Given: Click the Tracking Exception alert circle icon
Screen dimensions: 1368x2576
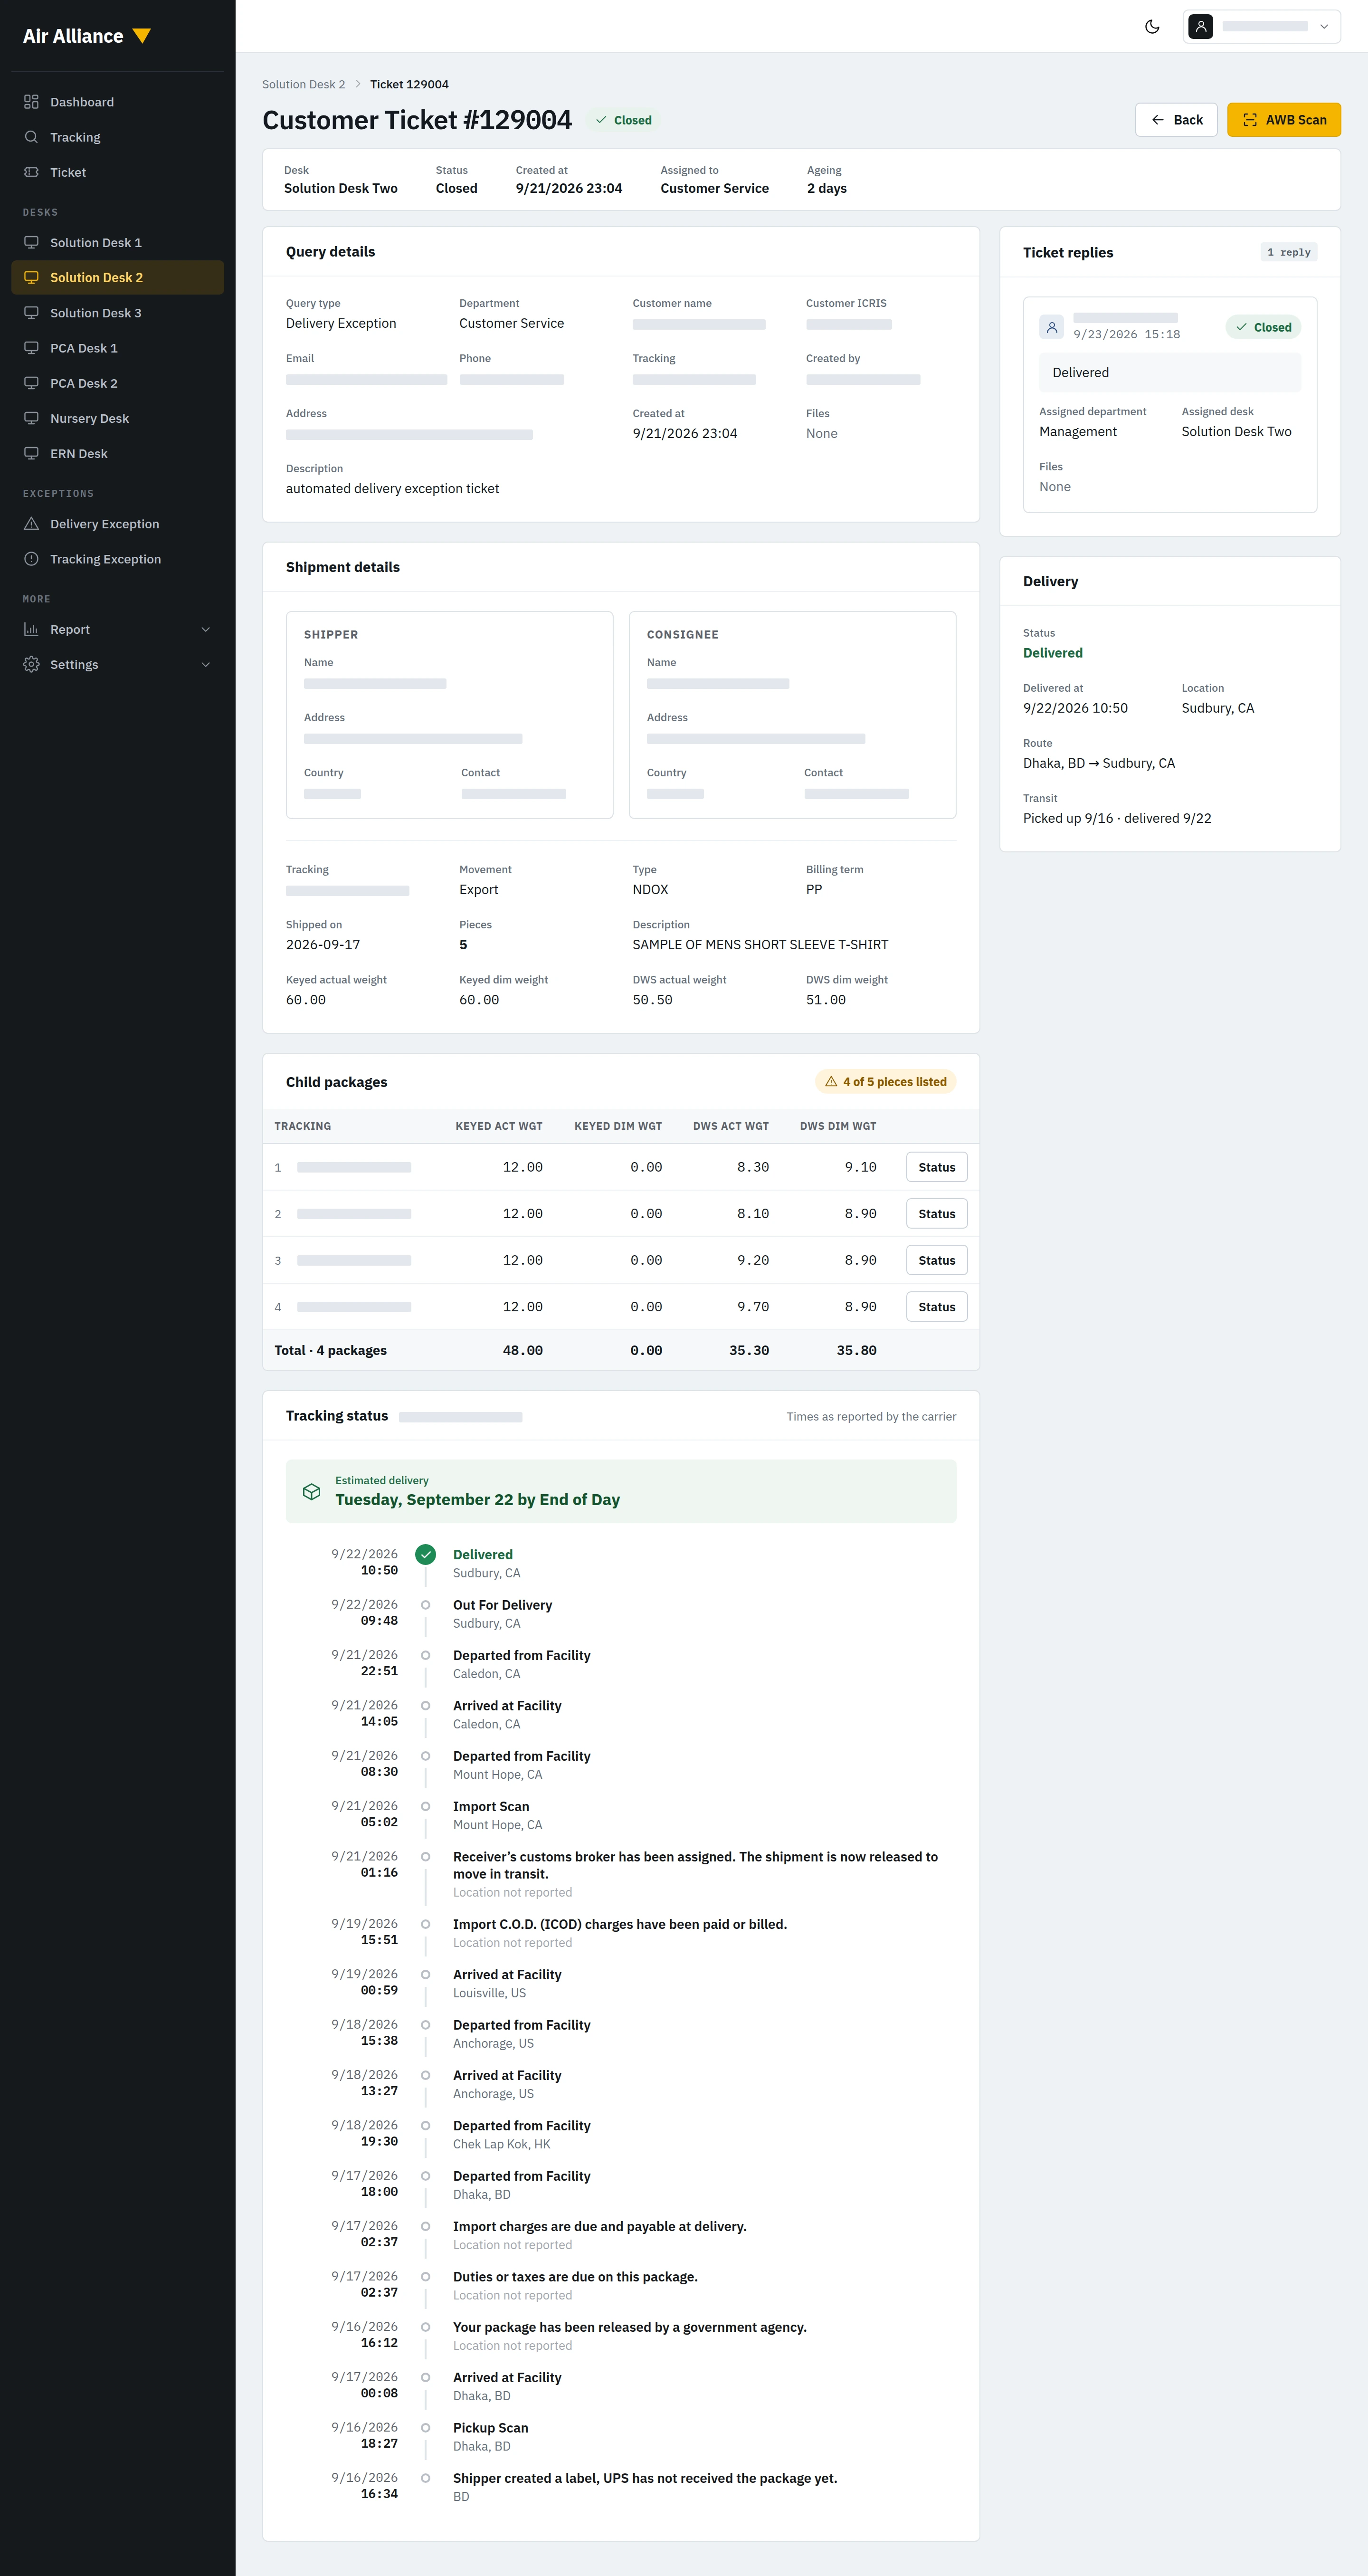Looking at the screenshot, I should tap(31, 559).
